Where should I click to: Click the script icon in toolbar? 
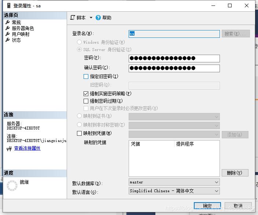[x=73, y=18]
